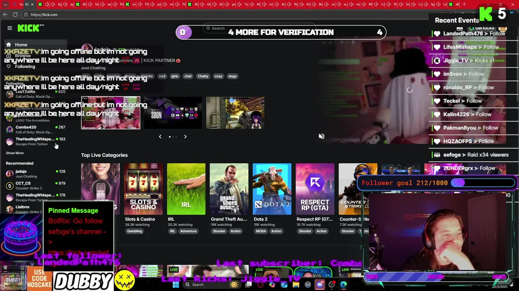Click the Gambling tag under Slots & Casino

point(134,231)
